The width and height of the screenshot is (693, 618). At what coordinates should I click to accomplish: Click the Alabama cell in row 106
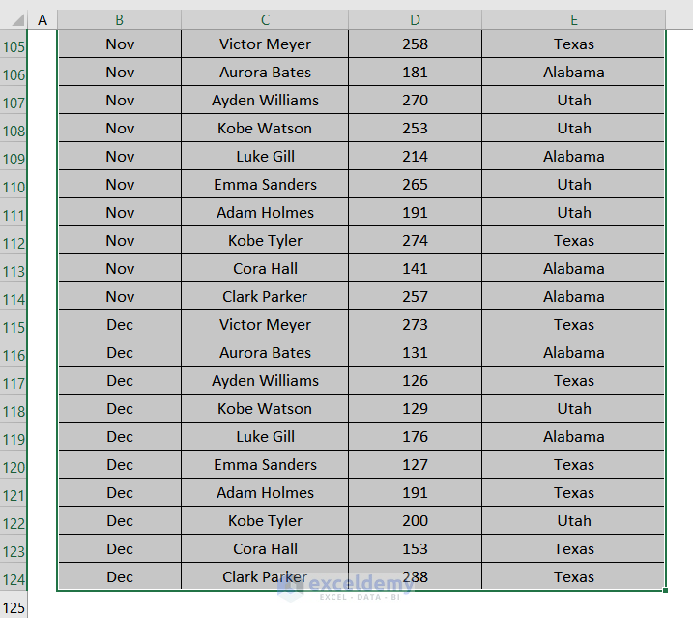[x=573, y=73]
